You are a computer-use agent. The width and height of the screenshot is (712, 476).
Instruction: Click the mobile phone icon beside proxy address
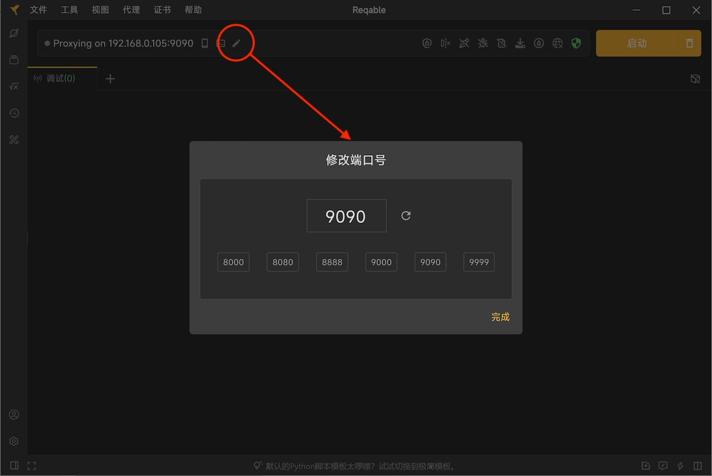coord(205,43)
